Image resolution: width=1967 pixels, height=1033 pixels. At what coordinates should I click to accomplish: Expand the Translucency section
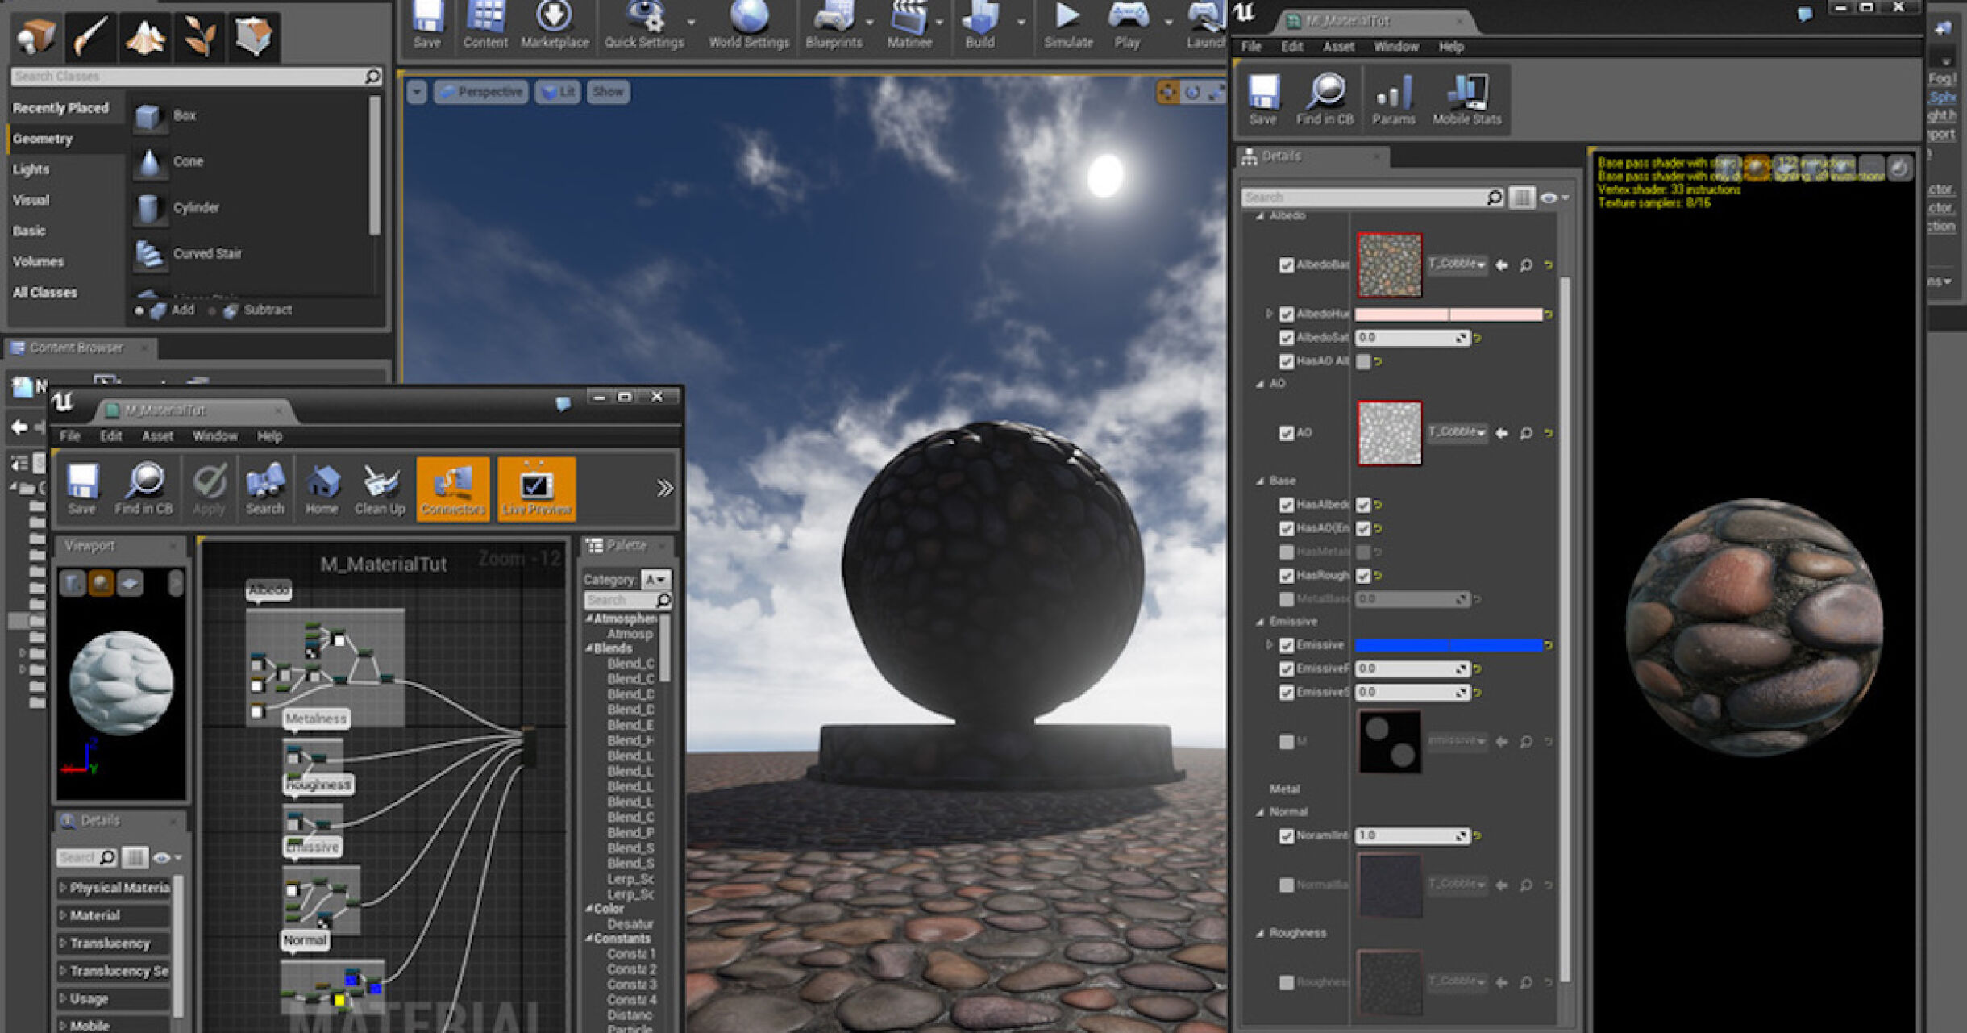pos(63,943)
